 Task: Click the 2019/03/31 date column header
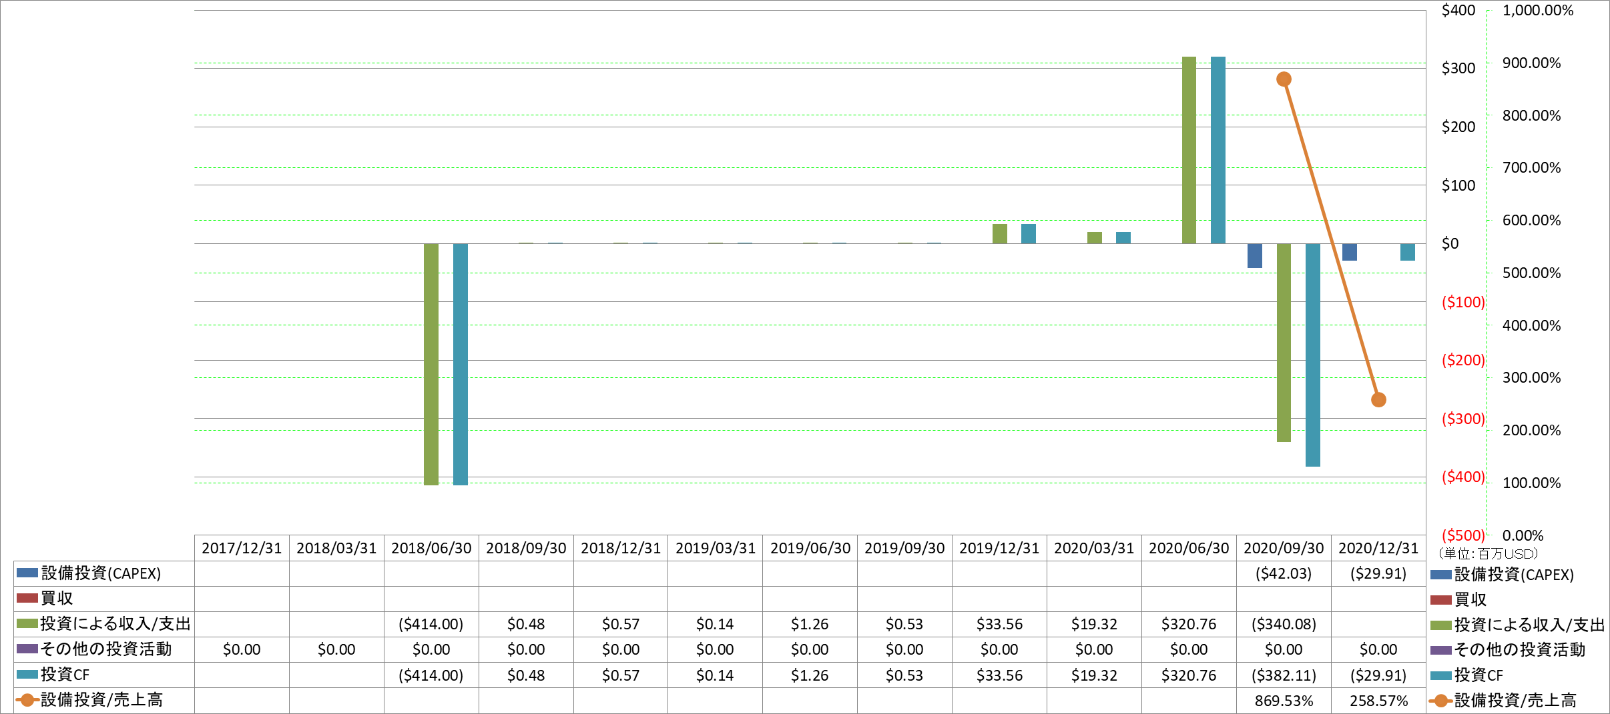(716, 548)
